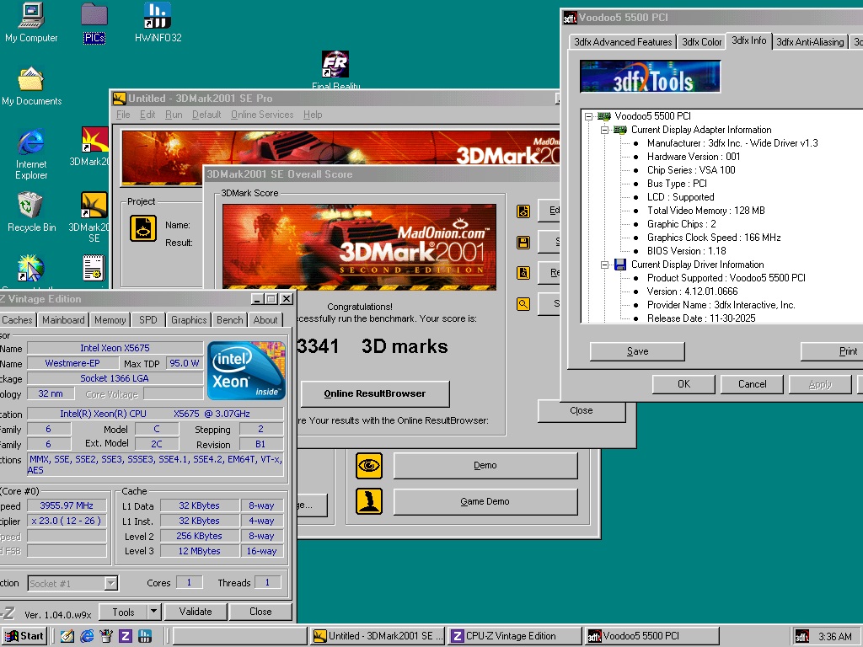
Task: Click the yellow save floppy icon in the score dialog
Action: coord(523,242)
